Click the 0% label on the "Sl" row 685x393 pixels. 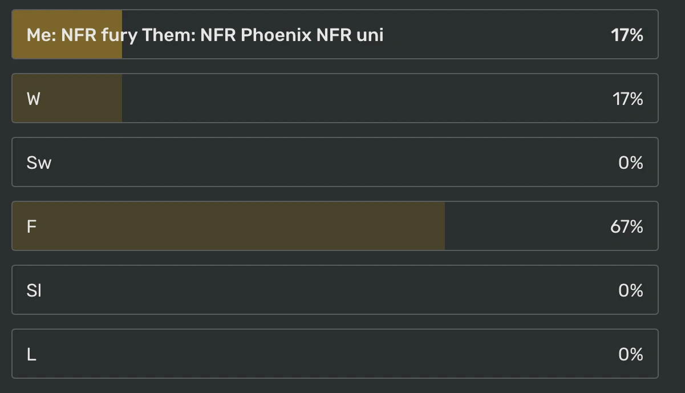coord(630,290)
